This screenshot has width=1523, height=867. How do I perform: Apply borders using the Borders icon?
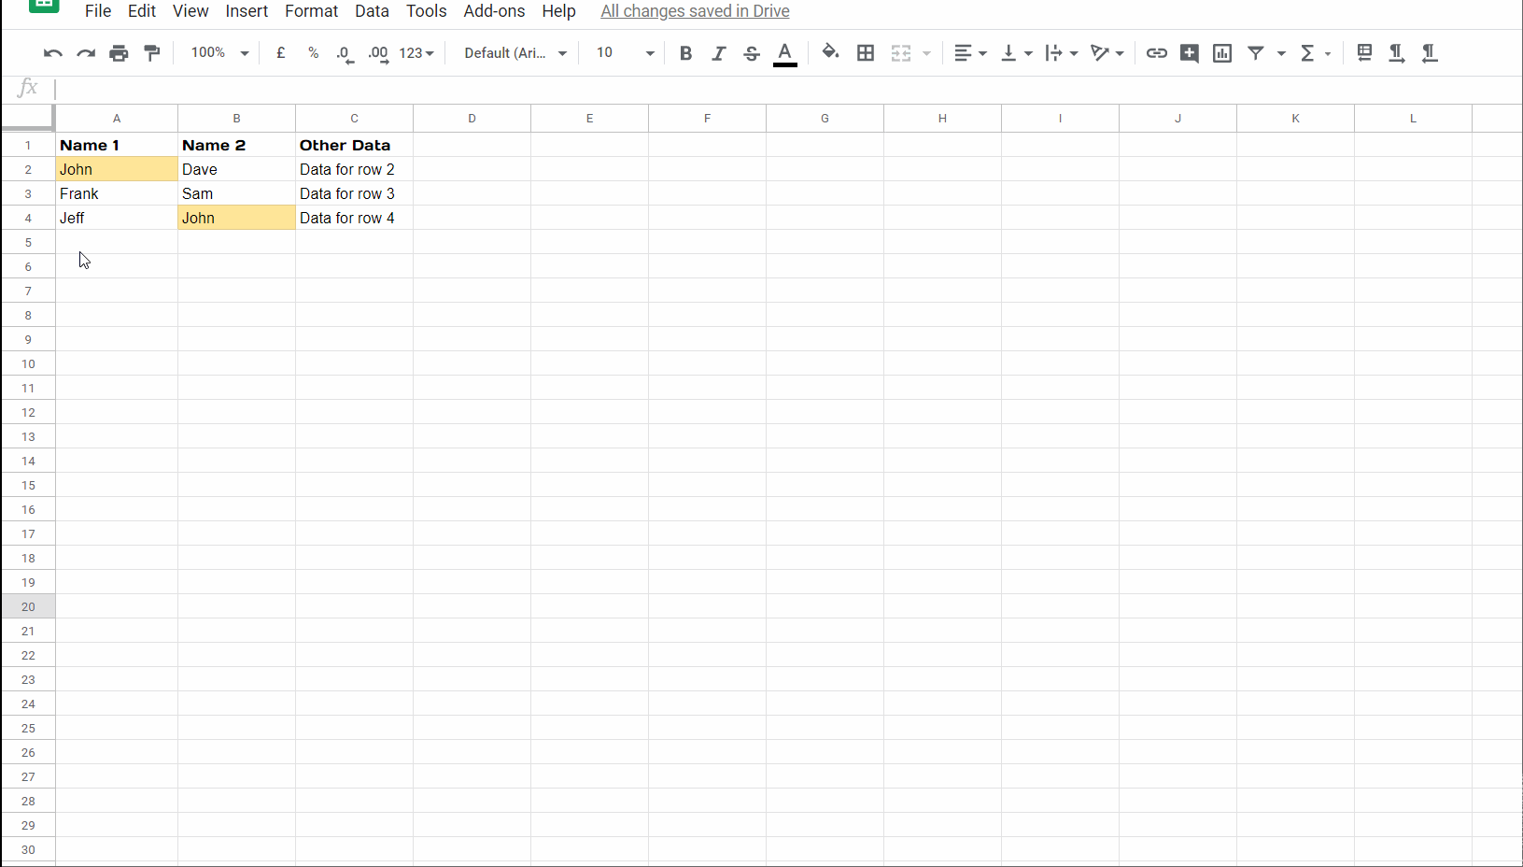click(x=866, y=53)
